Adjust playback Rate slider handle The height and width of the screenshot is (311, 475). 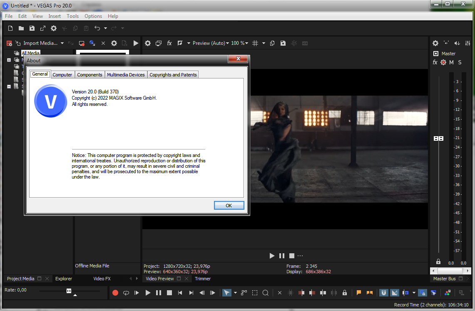point(69,291)
